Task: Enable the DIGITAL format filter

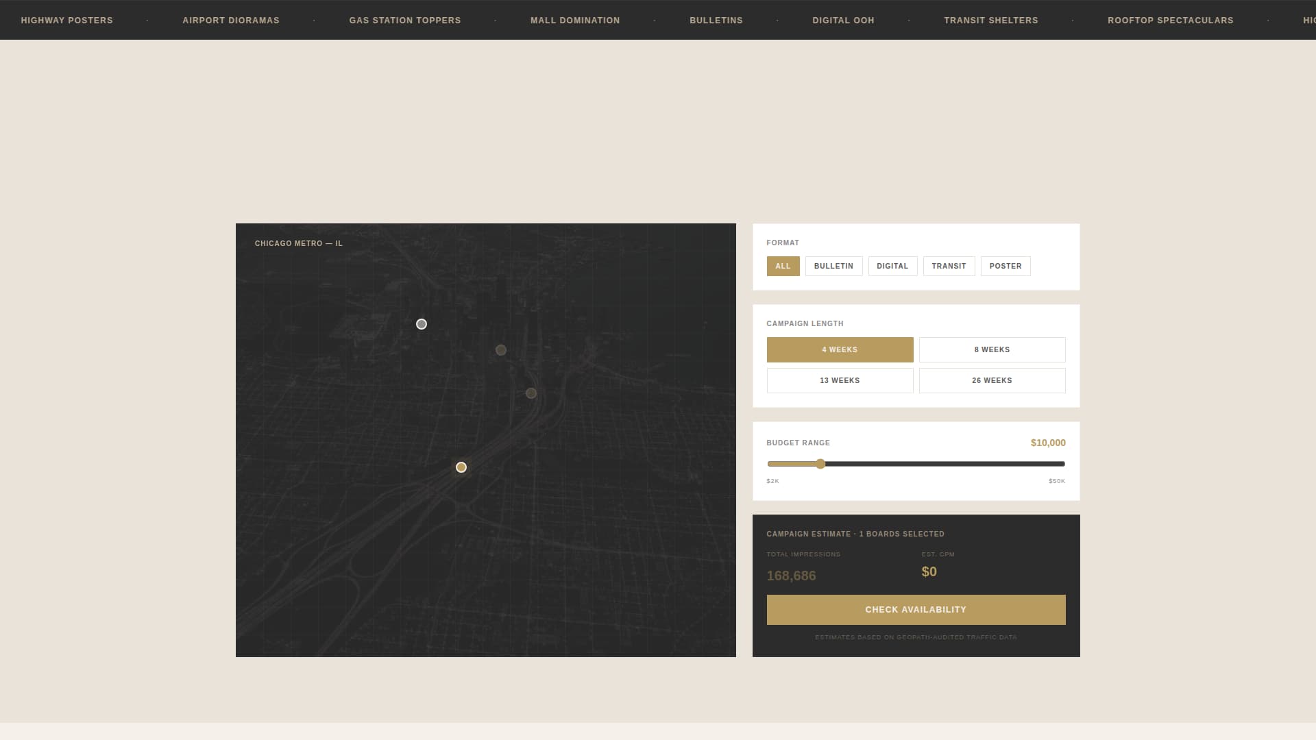Action: (892, 266)
